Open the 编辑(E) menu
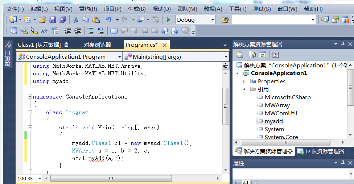354x184 pixels. pyautogui.click(x=39, y=9)
